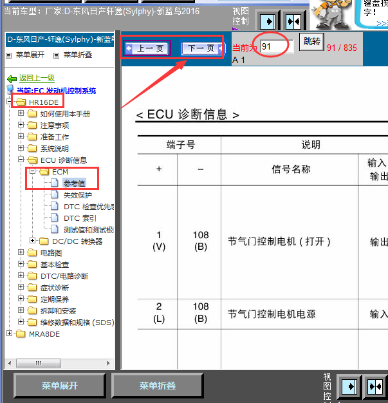Focus the current page number field showing 91

coord(277,46)
